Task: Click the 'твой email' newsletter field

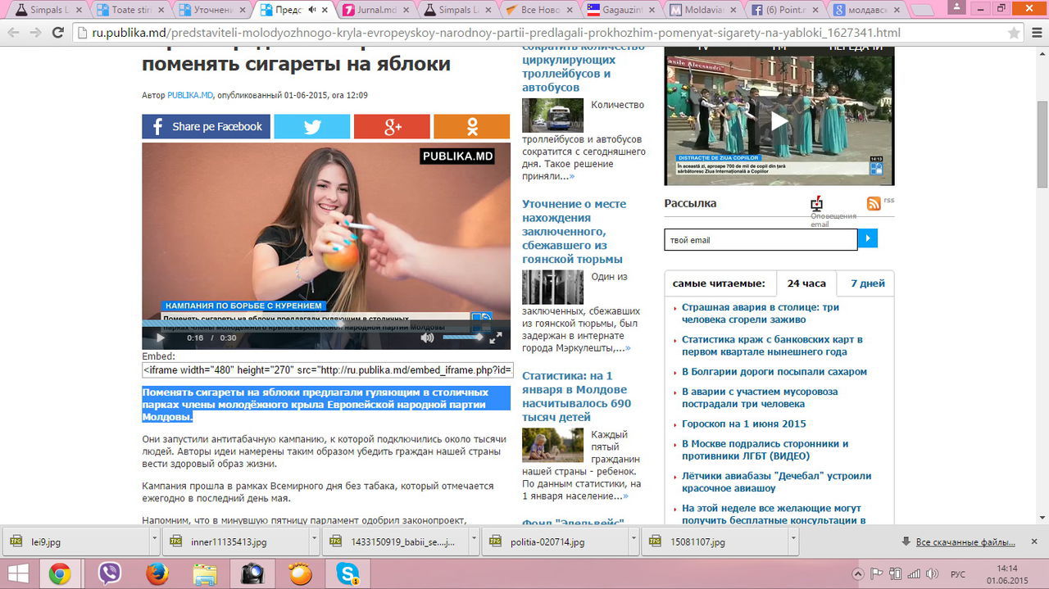Action: [761, 240]
